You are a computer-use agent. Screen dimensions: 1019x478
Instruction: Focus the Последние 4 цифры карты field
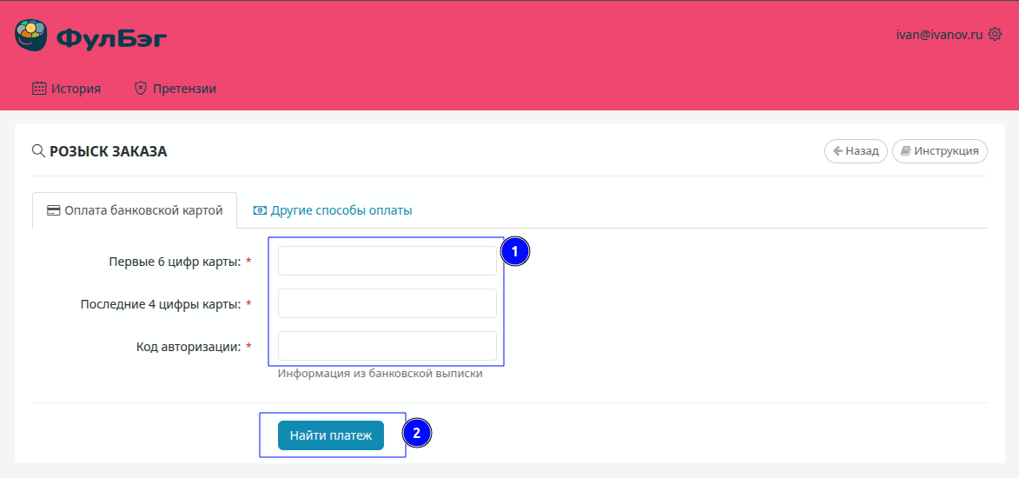pyautogui.click(x=387, y=303)
